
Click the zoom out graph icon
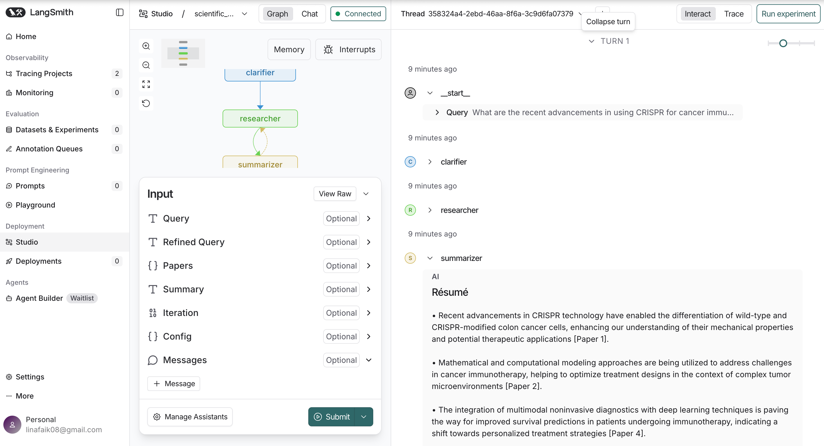click(x=146, y=65)
